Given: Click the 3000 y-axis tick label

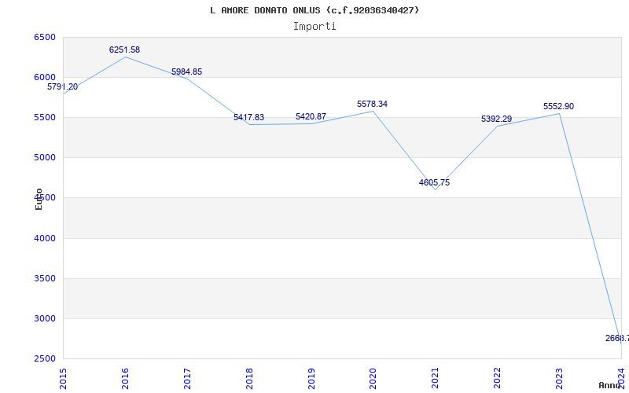Looking at the screenshot, I should pos(45,318).
